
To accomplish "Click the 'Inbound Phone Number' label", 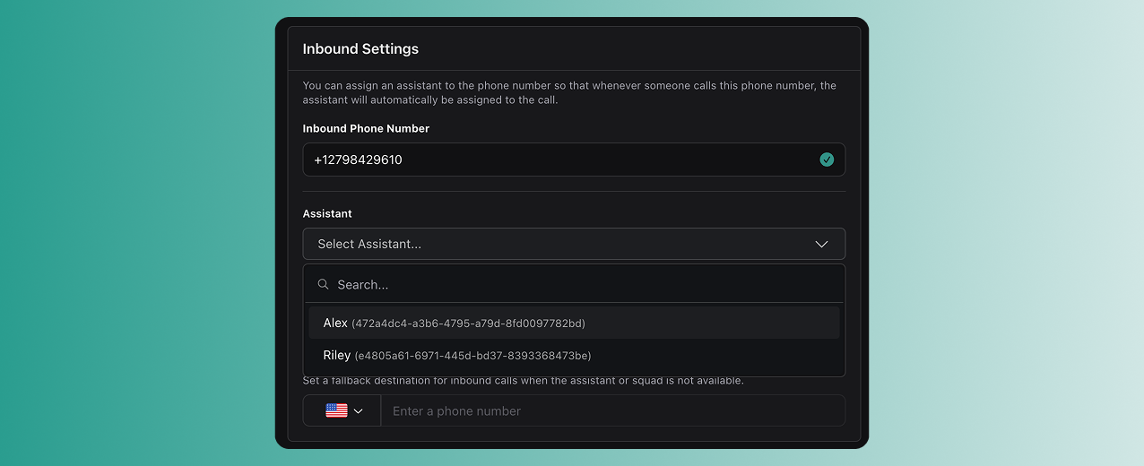I will tap(366, 128).
